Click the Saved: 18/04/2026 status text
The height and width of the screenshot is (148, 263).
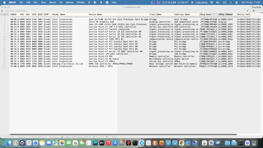point(78,137)
